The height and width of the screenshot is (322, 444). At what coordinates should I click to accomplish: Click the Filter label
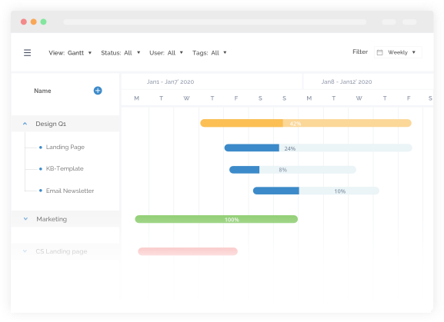point(360,51)
